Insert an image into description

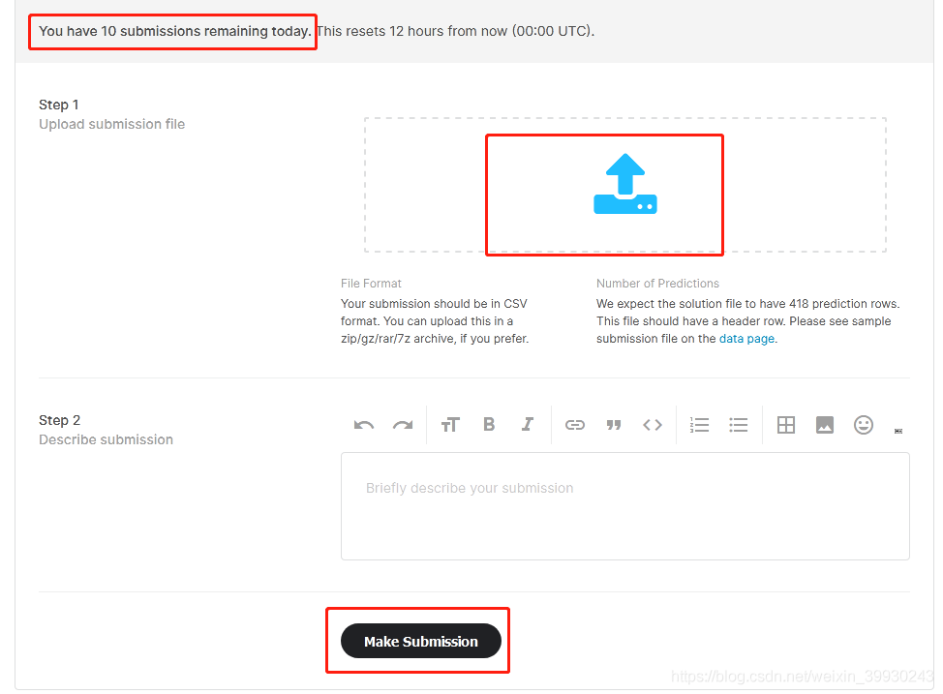pyautogui.click(x=825, y=425)
